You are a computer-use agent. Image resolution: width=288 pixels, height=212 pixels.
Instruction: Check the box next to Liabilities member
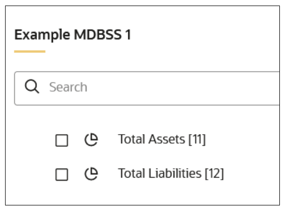pos(62,175)
